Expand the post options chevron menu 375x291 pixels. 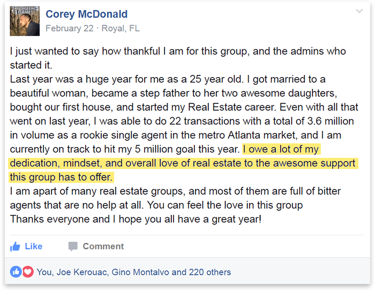(359, 11)
